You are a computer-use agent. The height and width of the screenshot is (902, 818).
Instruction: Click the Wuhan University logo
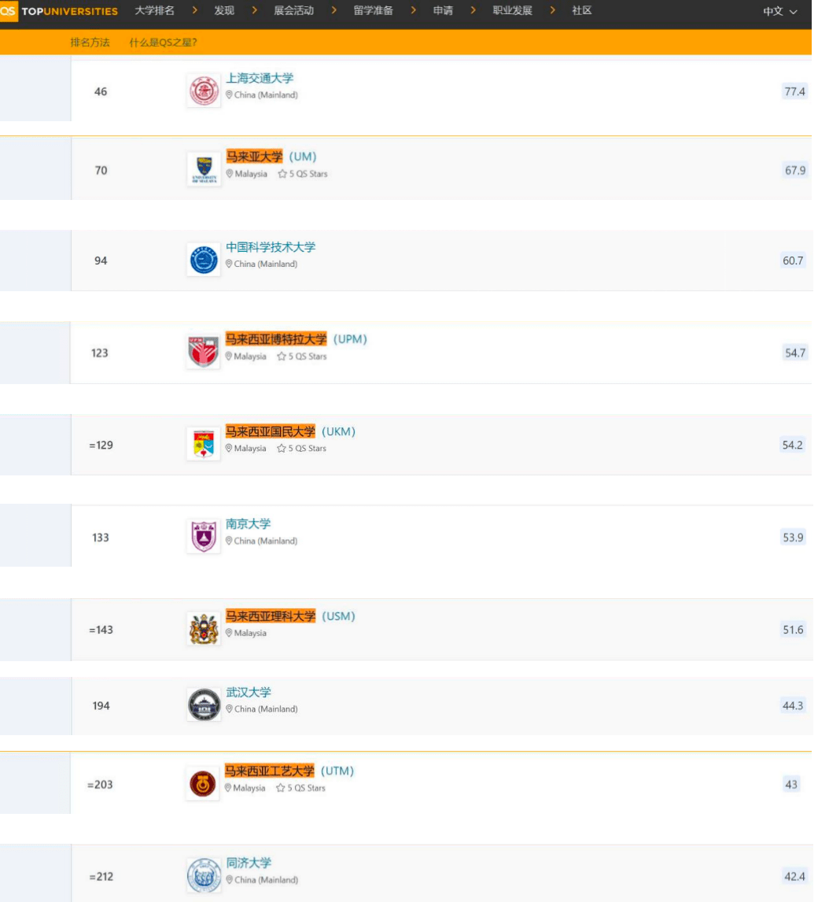(x=204, y=704)
